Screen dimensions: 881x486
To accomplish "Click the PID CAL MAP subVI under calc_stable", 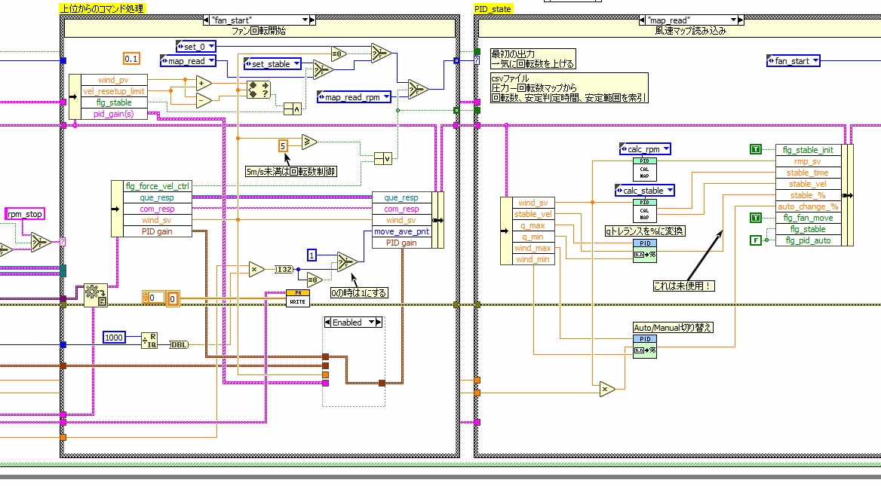I will [x=644, y=210].
